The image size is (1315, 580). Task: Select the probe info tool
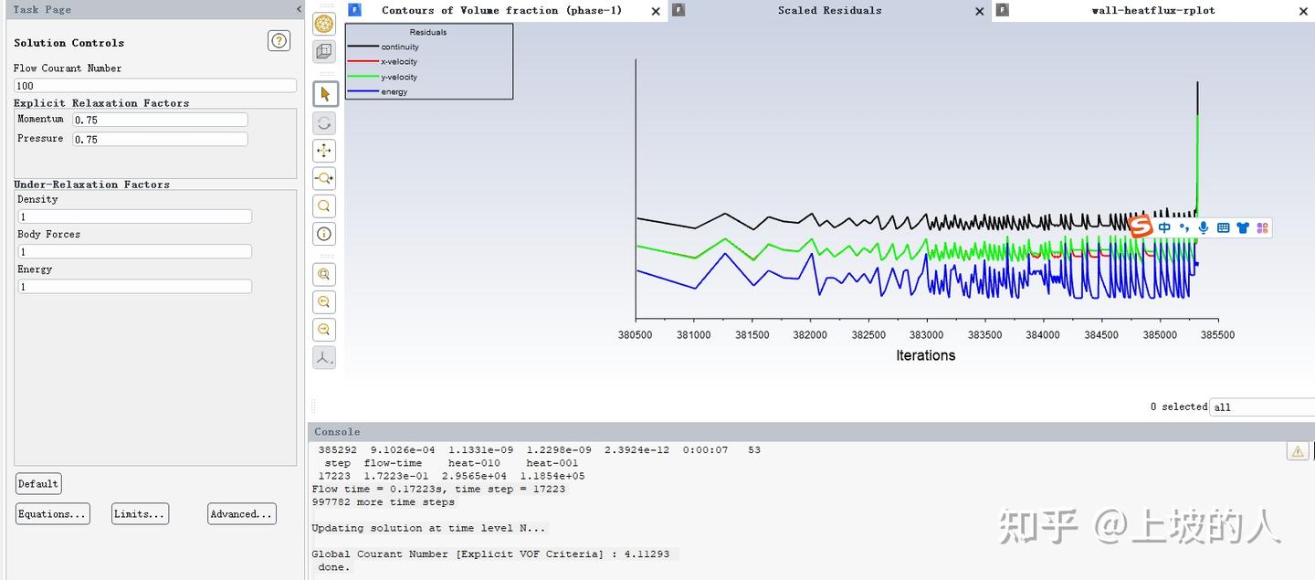(x=324, y=234)
